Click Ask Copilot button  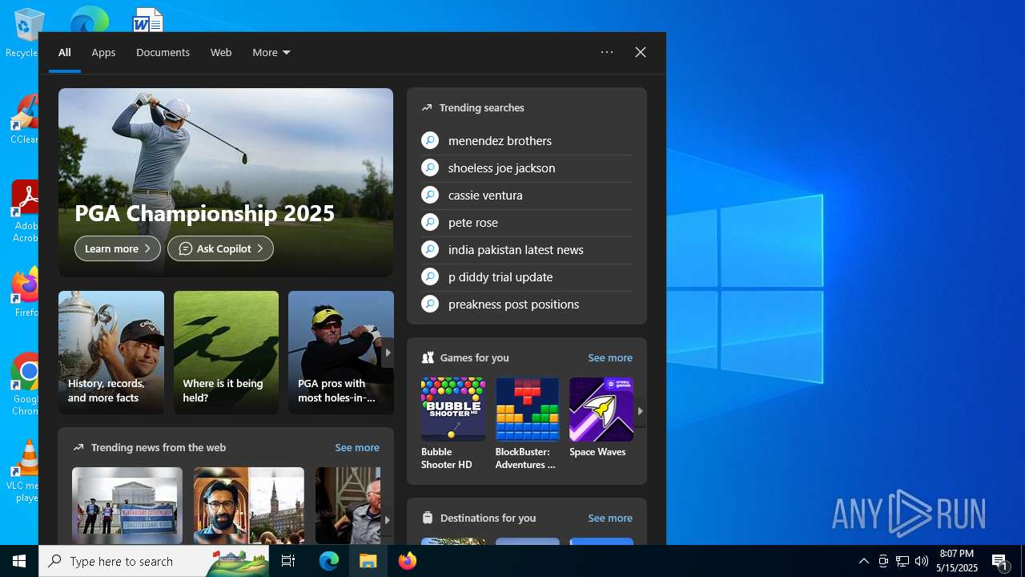point(220,248)
